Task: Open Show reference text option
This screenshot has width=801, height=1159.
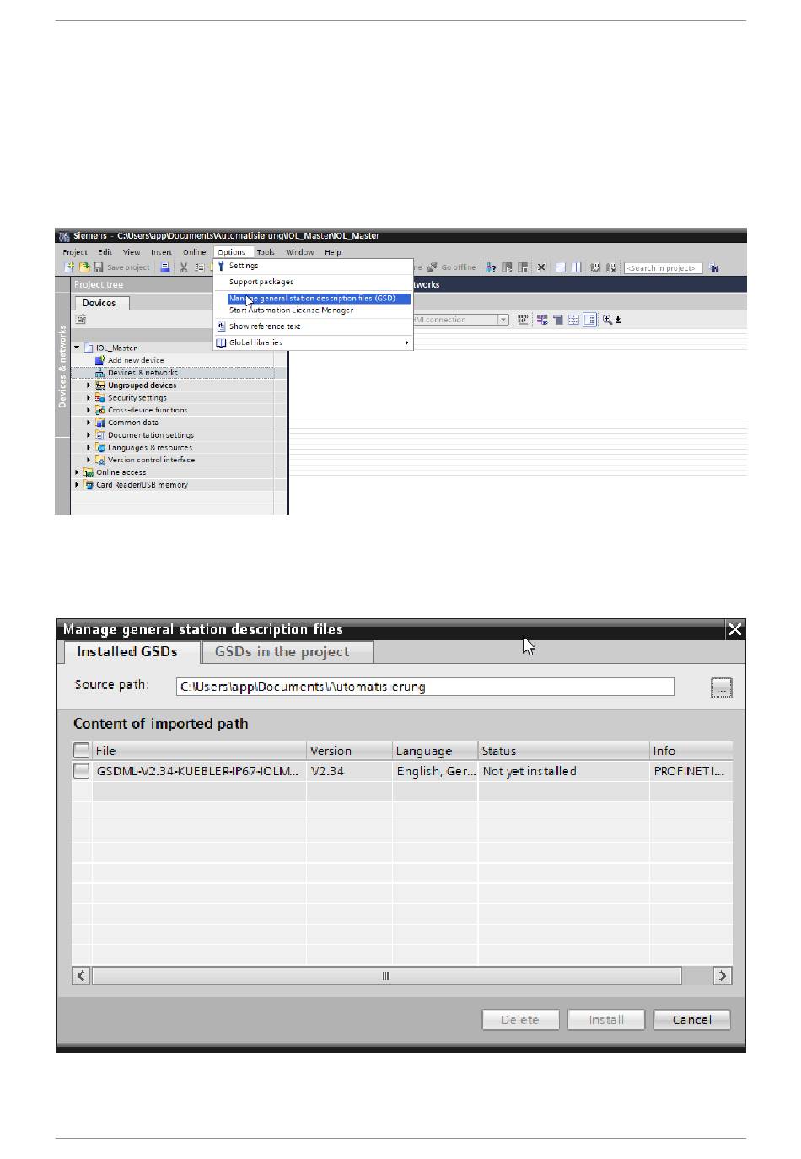Action: [x=265, y=326]
